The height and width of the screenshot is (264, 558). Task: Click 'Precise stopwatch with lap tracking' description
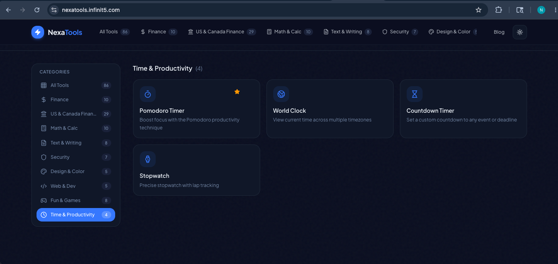point(179,185)
